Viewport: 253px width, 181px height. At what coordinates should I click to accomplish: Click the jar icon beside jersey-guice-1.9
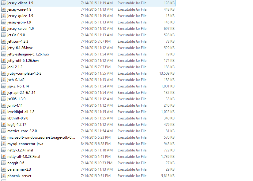click(x=4, y=16)
